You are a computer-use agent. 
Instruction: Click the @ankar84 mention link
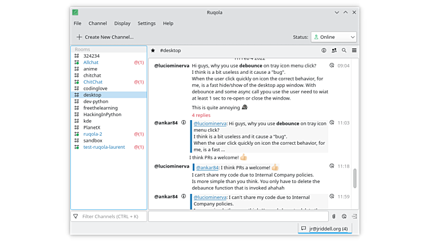tap(209, 168)
